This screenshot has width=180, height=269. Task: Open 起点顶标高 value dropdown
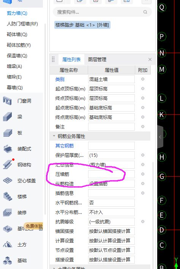point(111,89)
